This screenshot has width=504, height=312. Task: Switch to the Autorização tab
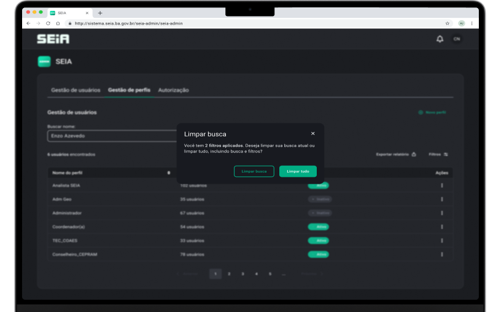coord(173,90)
